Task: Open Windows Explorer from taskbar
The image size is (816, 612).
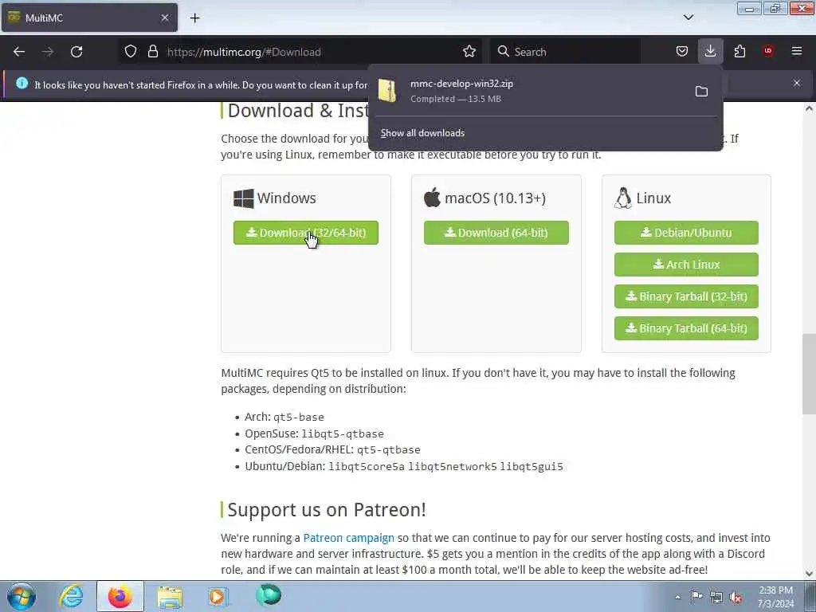Action: click(x=170, y=596)
